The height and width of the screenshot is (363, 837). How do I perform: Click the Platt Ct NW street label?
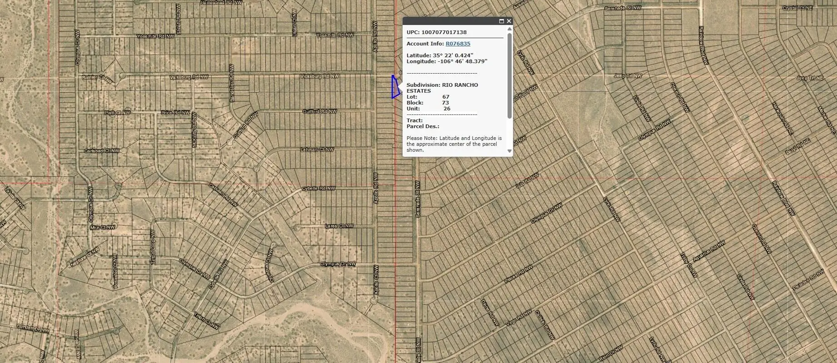tap(117, 113)
